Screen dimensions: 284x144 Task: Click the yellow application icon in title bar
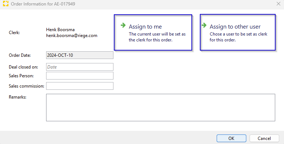pyautogui.click(x=6, y=4)
